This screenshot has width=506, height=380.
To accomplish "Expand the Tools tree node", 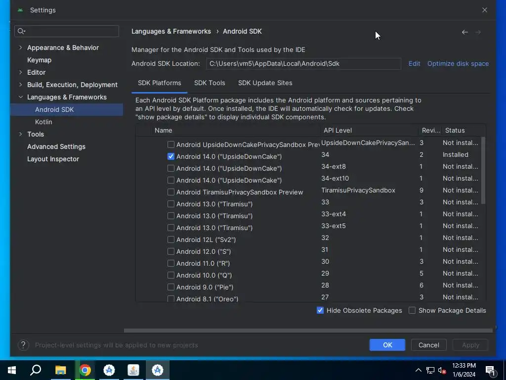I will pos(21,134).
